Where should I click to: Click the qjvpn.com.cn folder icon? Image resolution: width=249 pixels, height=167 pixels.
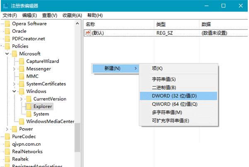click(x=7, y=144)
